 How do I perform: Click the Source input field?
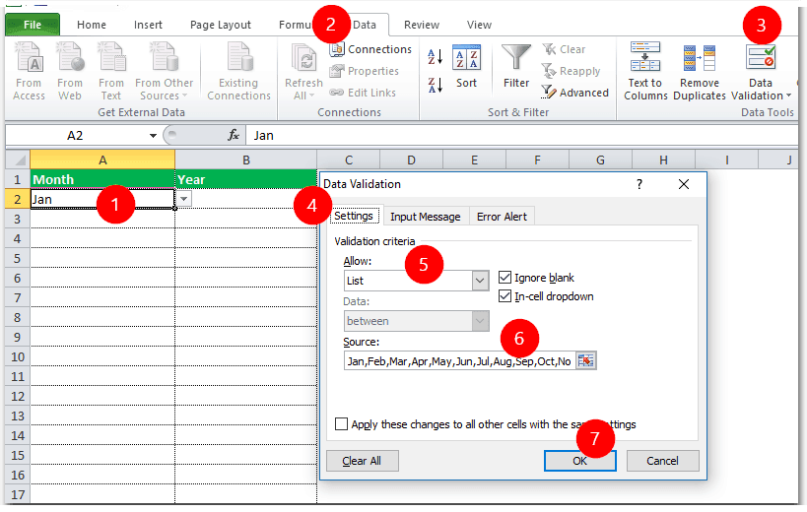pos(458,361)
